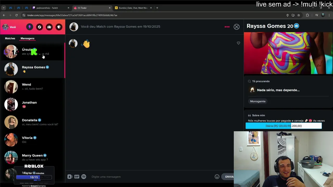333x187 pixels.
Task: Open the emoji picker smiley
Action: click(x=217, y=177)
